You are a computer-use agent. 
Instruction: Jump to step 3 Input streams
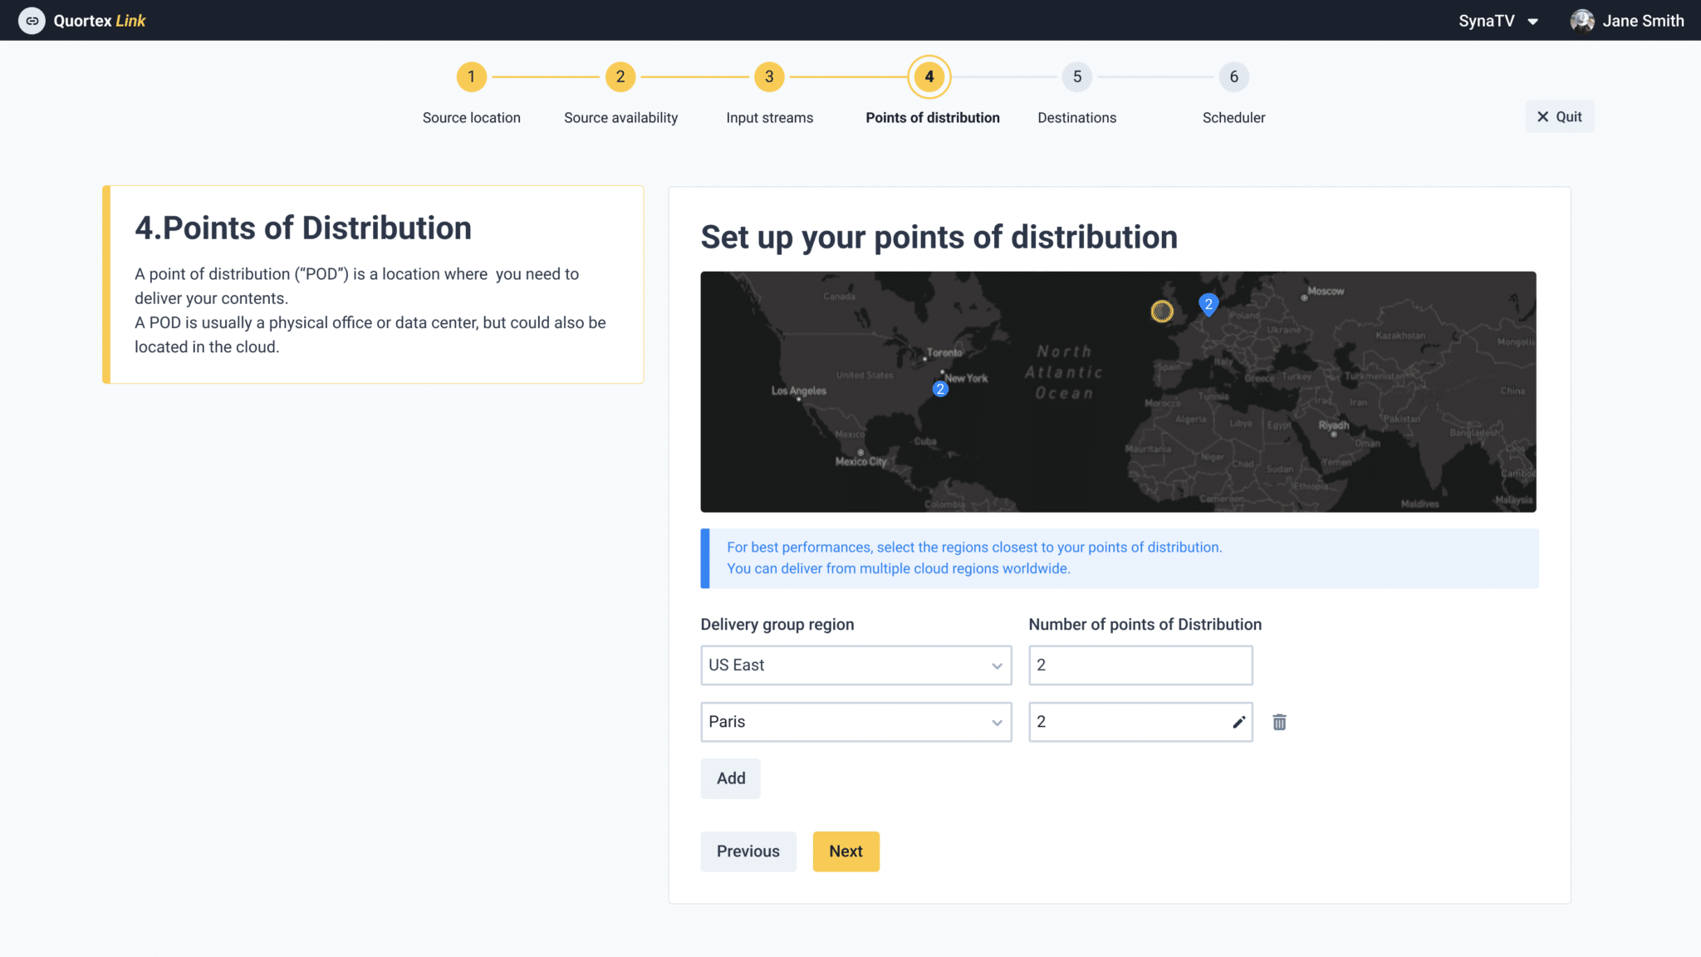(x=769, y=77)
